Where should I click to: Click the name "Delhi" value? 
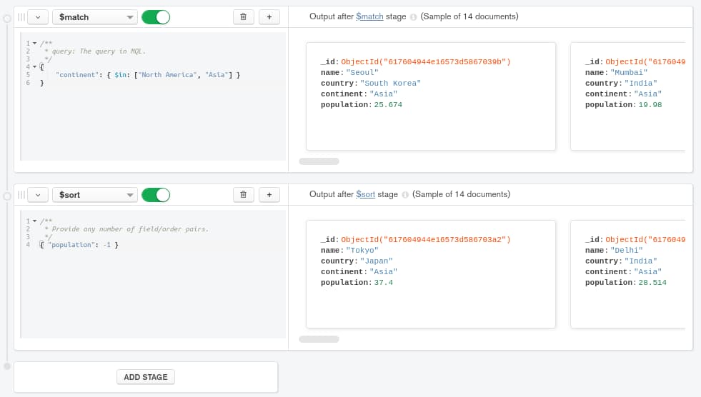627,250
